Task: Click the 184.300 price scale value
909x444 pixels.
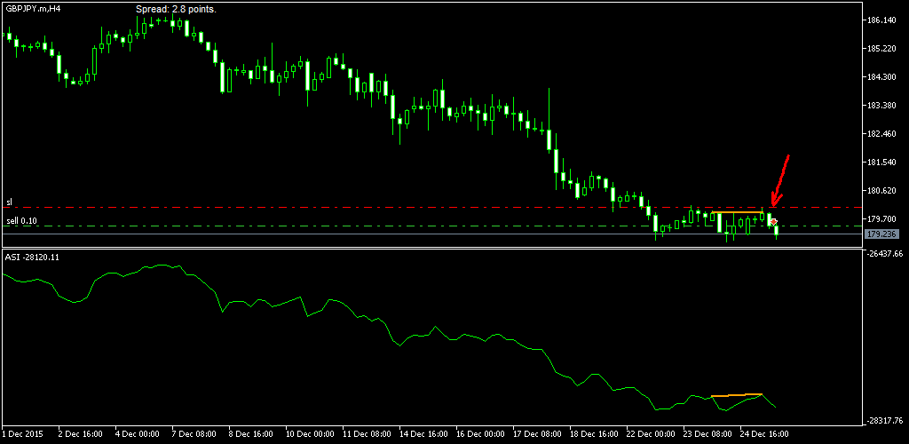Action: pyautogui.click(x=881, y=77)
